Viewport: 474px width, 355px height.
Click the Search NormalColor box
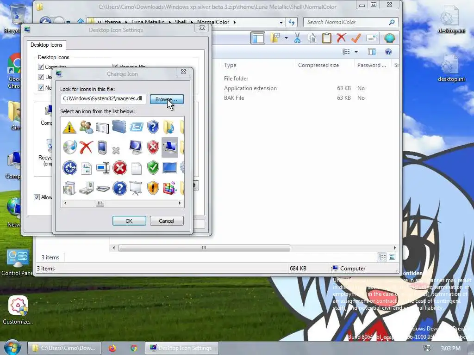[x=351, y=22]
